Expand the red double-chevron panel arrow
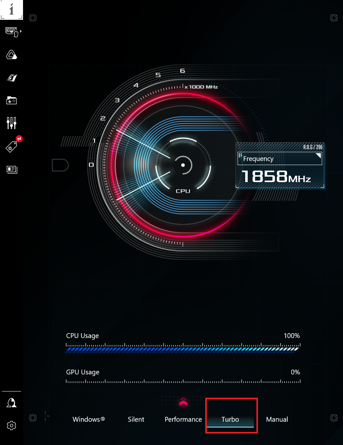 pyautogui.click(x=183, y=402)
